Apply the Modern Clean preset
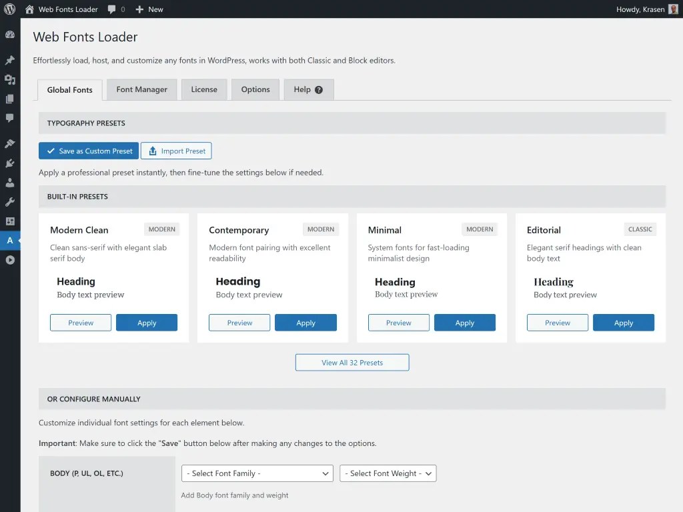The width and height of the screenshot is (683, 512). click(147, 322)
